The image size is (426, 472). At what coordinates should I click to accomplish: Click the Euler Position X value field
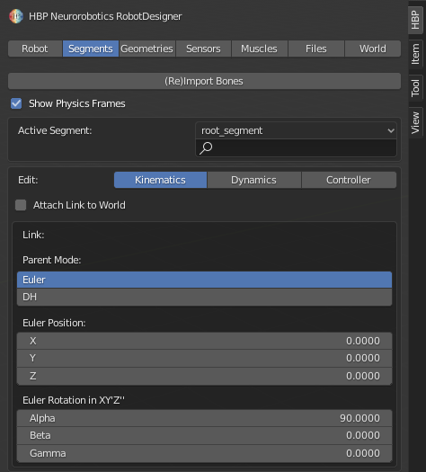pos(204,341)
